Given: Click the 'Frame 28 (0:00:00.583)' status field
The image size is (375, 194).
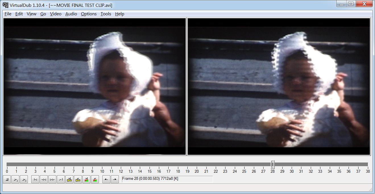Looking at the screenshot, I should click(x=167, y=179).
